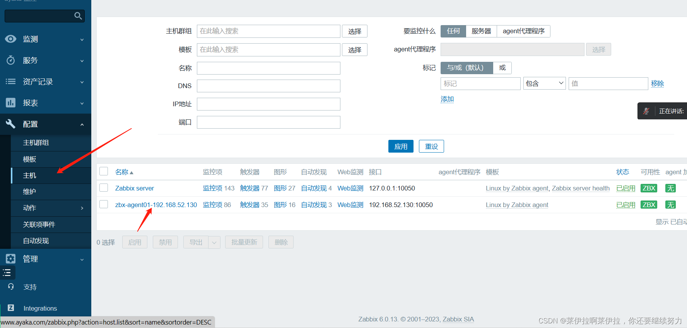Click the list icon next to 资产记录
Viewport: 687px width, 328px height.
point(10,82)
